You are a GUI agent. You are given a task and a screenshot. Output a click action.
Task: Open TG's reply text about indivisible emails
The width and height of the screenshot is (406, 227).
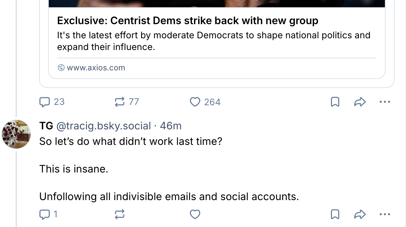[x=169, y=197]
